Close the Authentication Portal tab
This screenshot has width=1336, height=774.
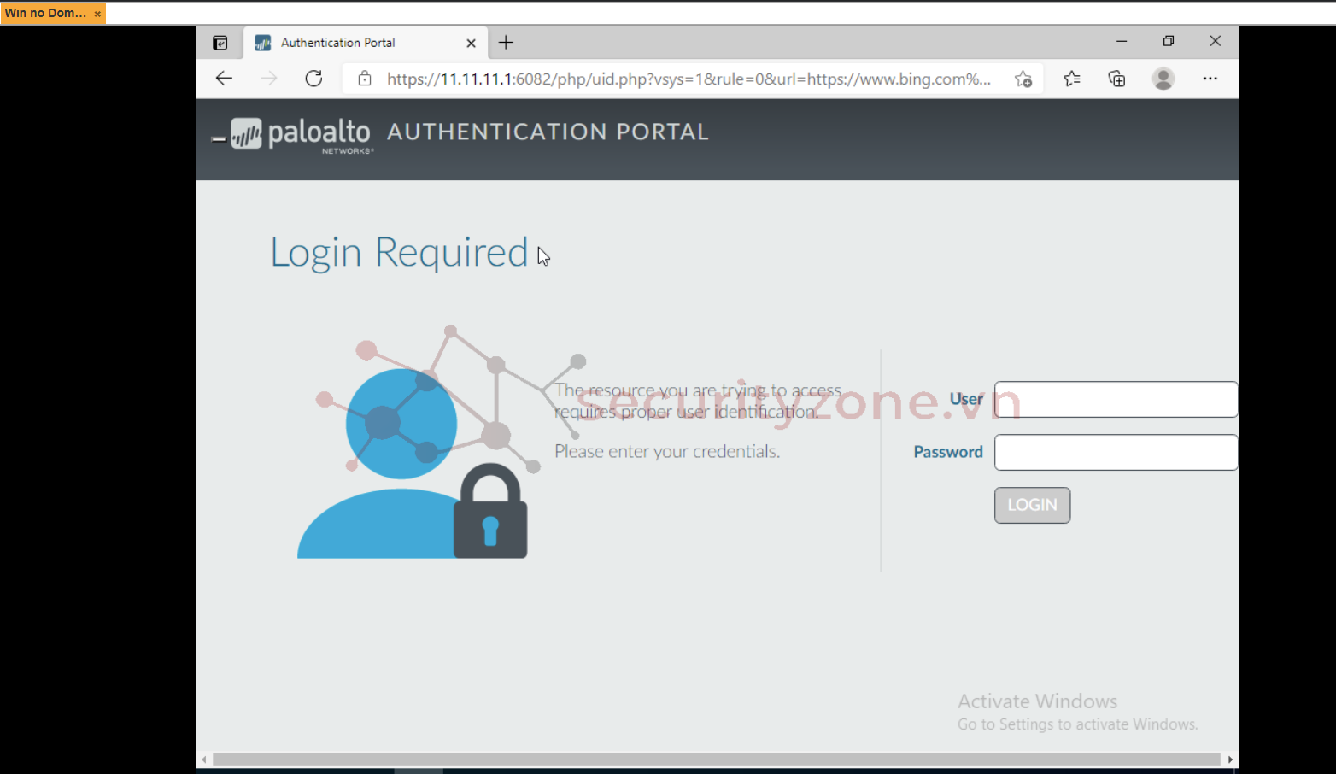(471, 43)
